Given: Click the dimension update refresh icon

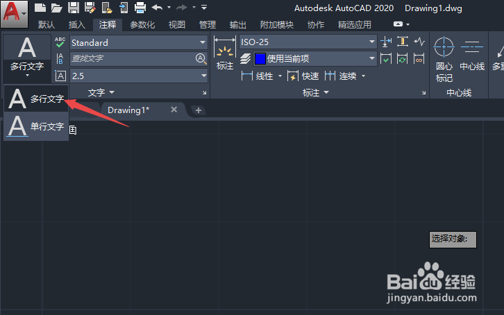Looking at the screenshot, I should (x=403, y=59).
